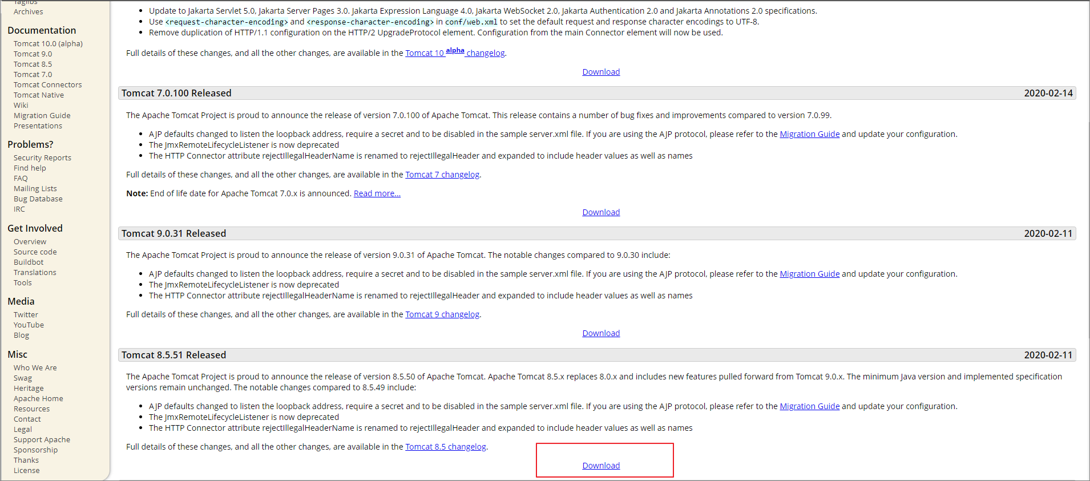1090x481 pixels.
Task: Click Download under Tomcat 8.5.51 section
Action: point(601,466)
